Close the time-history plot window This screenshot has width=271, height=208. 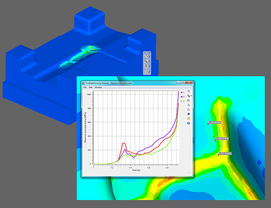click(x=189, y=83)
